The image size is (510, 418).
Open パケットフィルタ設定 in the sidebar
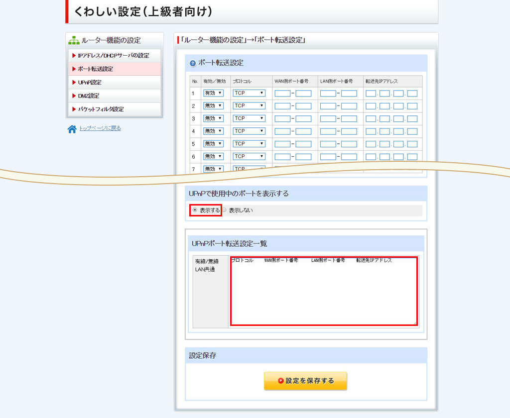tap(114, 109)
